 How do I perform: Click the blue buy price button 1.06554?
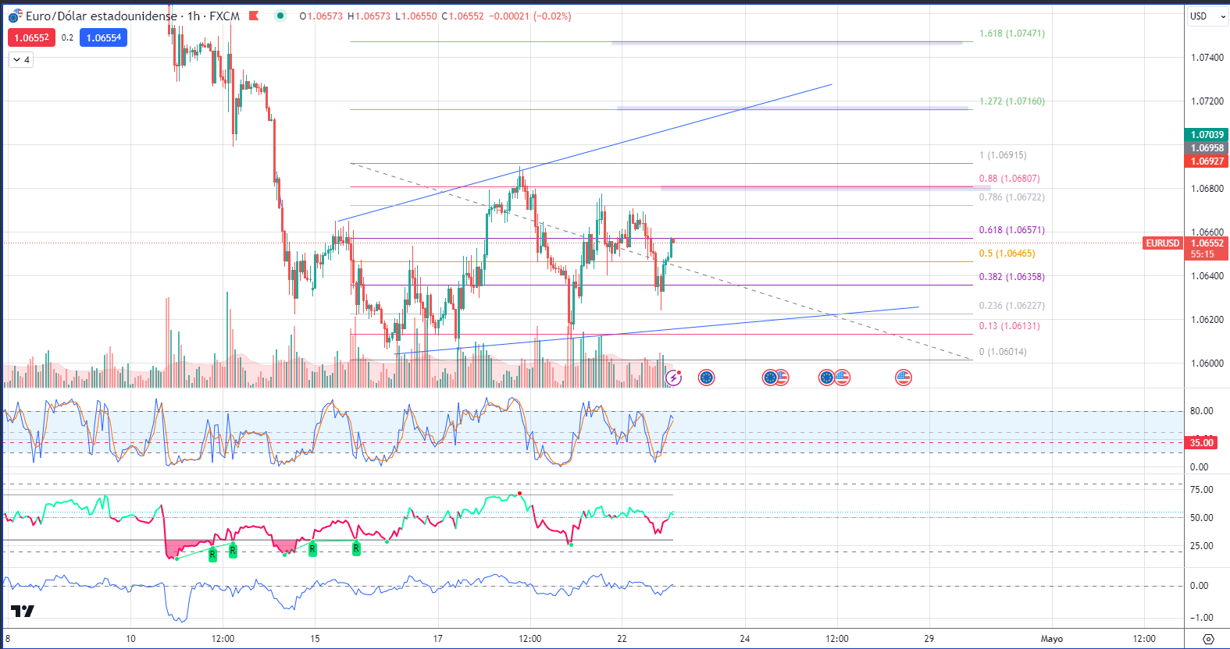click(x=103, y=37)
